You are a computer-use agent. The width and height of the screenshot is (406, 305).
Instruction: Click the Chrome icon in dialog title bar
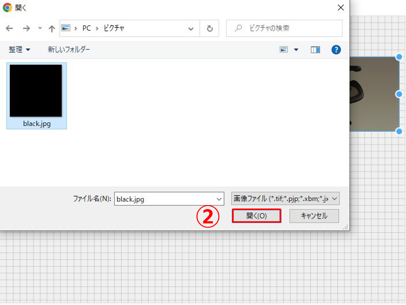pyautogui.click(x=7, y=7)
